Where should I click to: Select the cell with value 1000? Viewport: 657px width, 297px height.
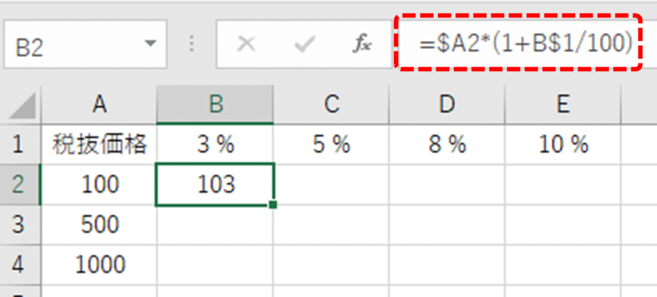point(99,264)
